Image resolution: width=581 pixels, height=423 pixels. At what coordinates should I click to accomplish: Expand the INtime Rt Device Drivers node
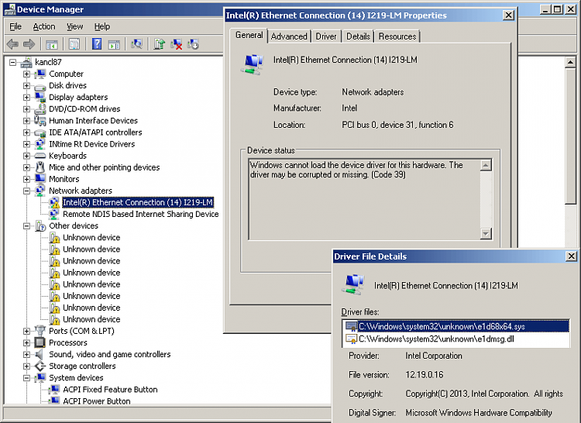(x=26, y=144)
